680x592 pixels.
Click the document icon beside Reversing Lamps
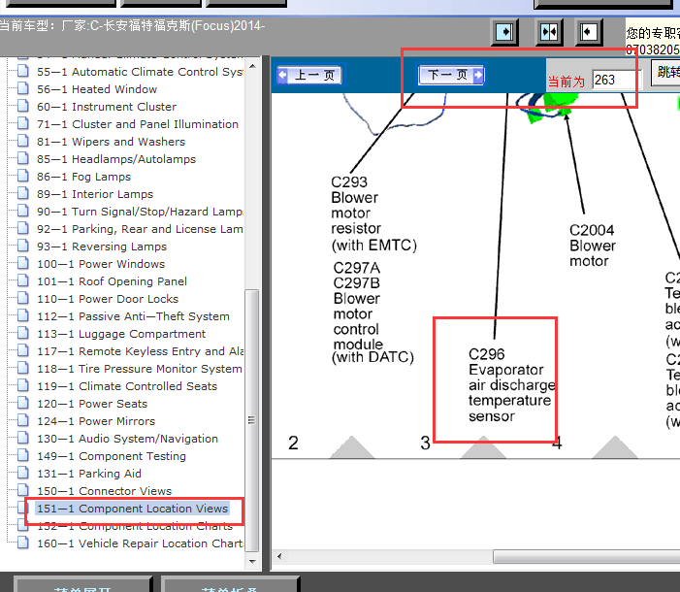coord(23,246)
